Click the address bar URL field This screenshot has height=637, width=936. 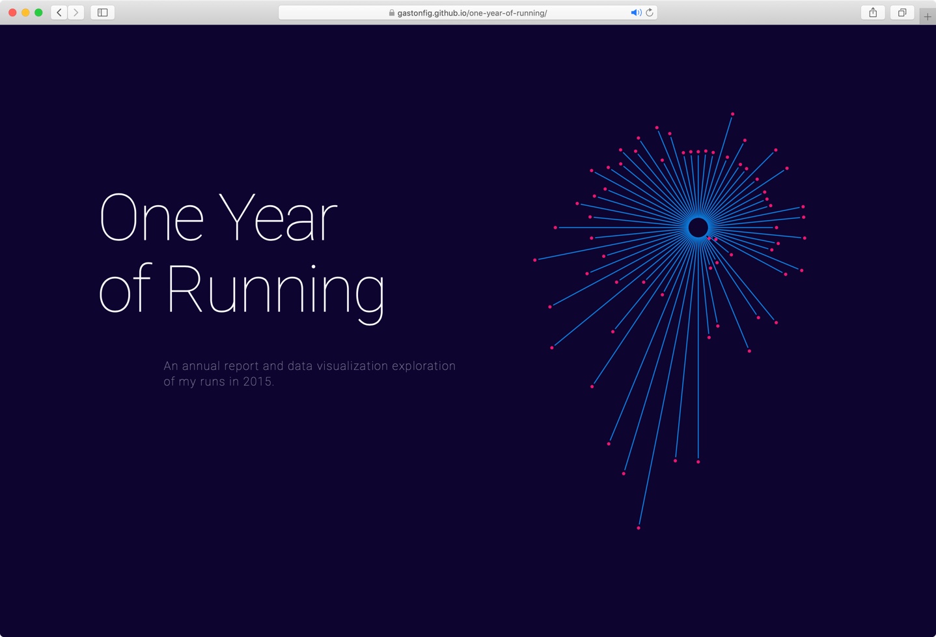point(467,13)
